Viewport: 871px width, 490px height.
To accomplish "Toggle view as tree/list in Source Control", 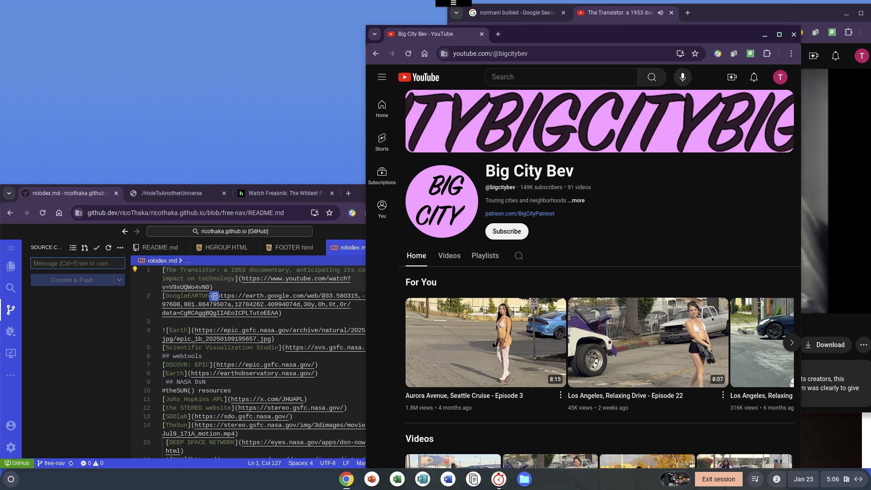I will pyautogui.click(x=73, y=248).
